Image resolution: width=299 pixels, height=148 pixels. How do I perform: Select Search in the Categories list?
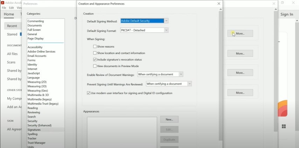pyautogui.click(x=32, y=117)
